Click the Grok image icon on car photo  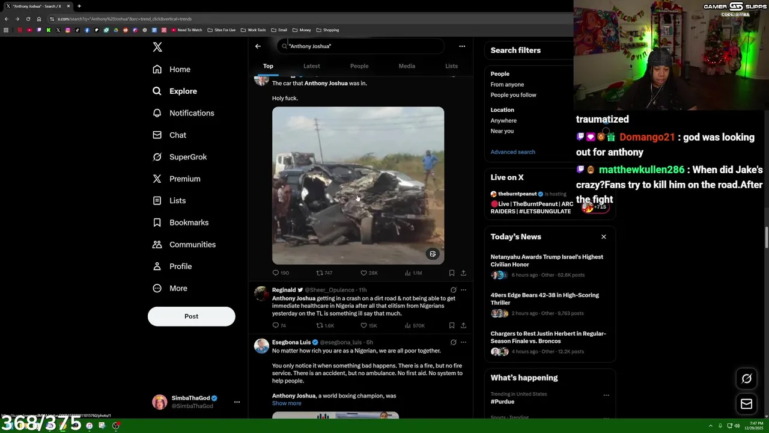(x=433, y=254)
